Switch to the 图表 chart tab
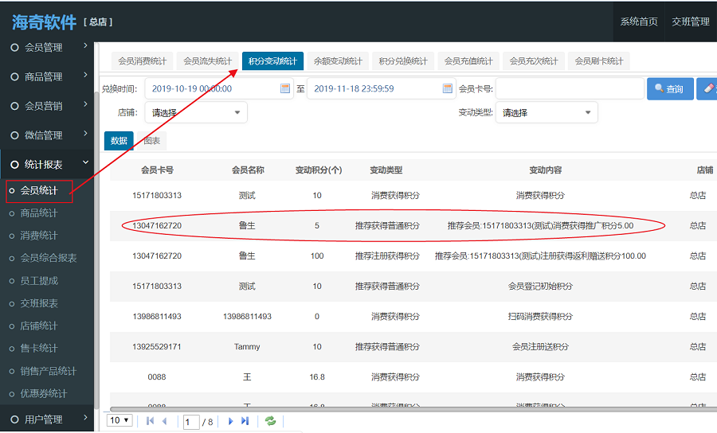717x433 pixels. point(151,141)
